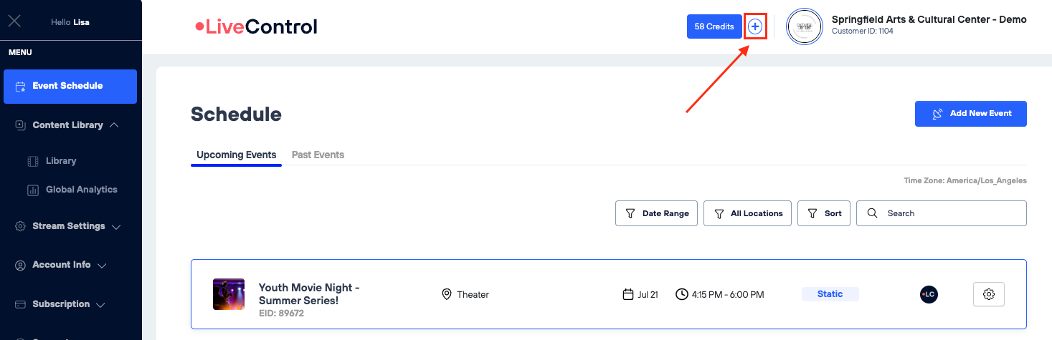The height and width of the screenshot is (340, 1052).
Task: Click the Global Analytics chart icon
Action: 33,190
